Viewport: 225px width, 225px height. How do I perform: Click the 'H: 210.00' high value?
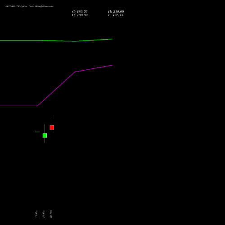116,12
